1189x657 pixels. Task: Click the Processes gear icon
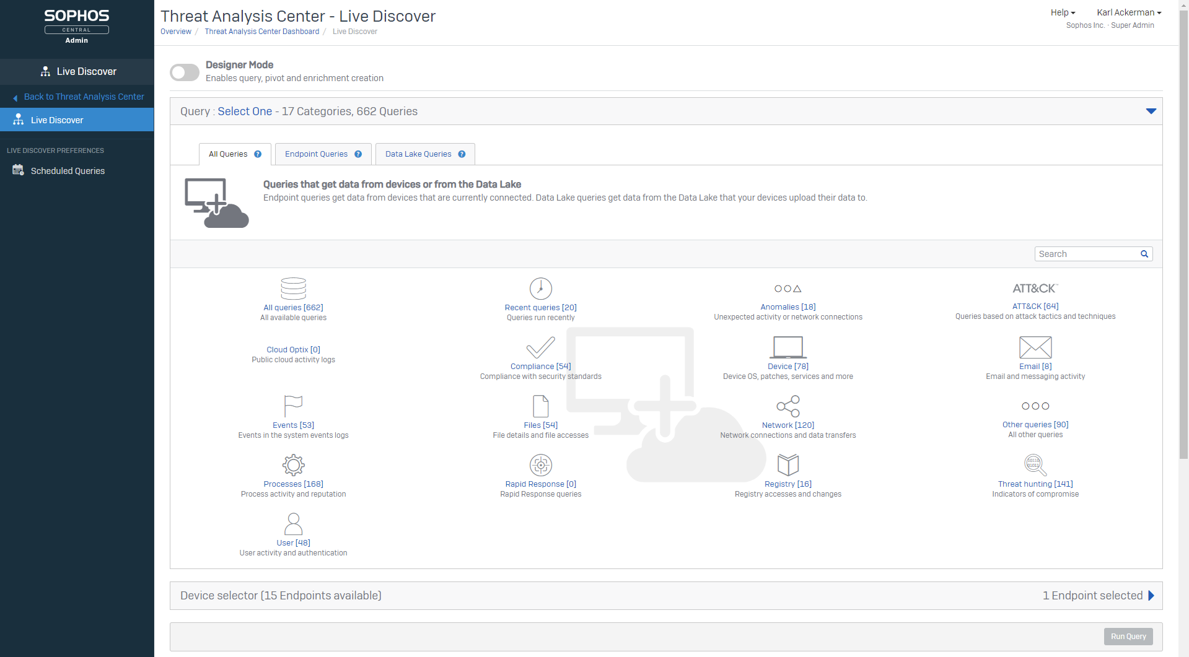click(x=293, y=465)
